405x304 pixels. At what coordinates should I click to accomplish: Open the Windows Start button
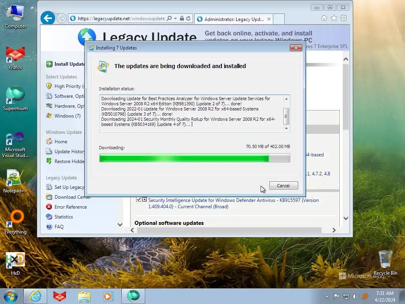pyautogui.click(x=11, y=296)
